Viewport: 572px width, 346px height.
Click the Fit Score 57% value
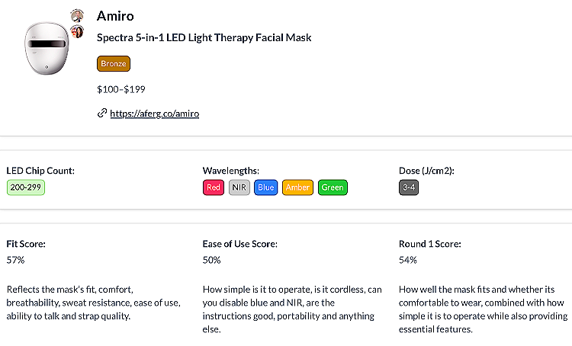pos(15,260)
